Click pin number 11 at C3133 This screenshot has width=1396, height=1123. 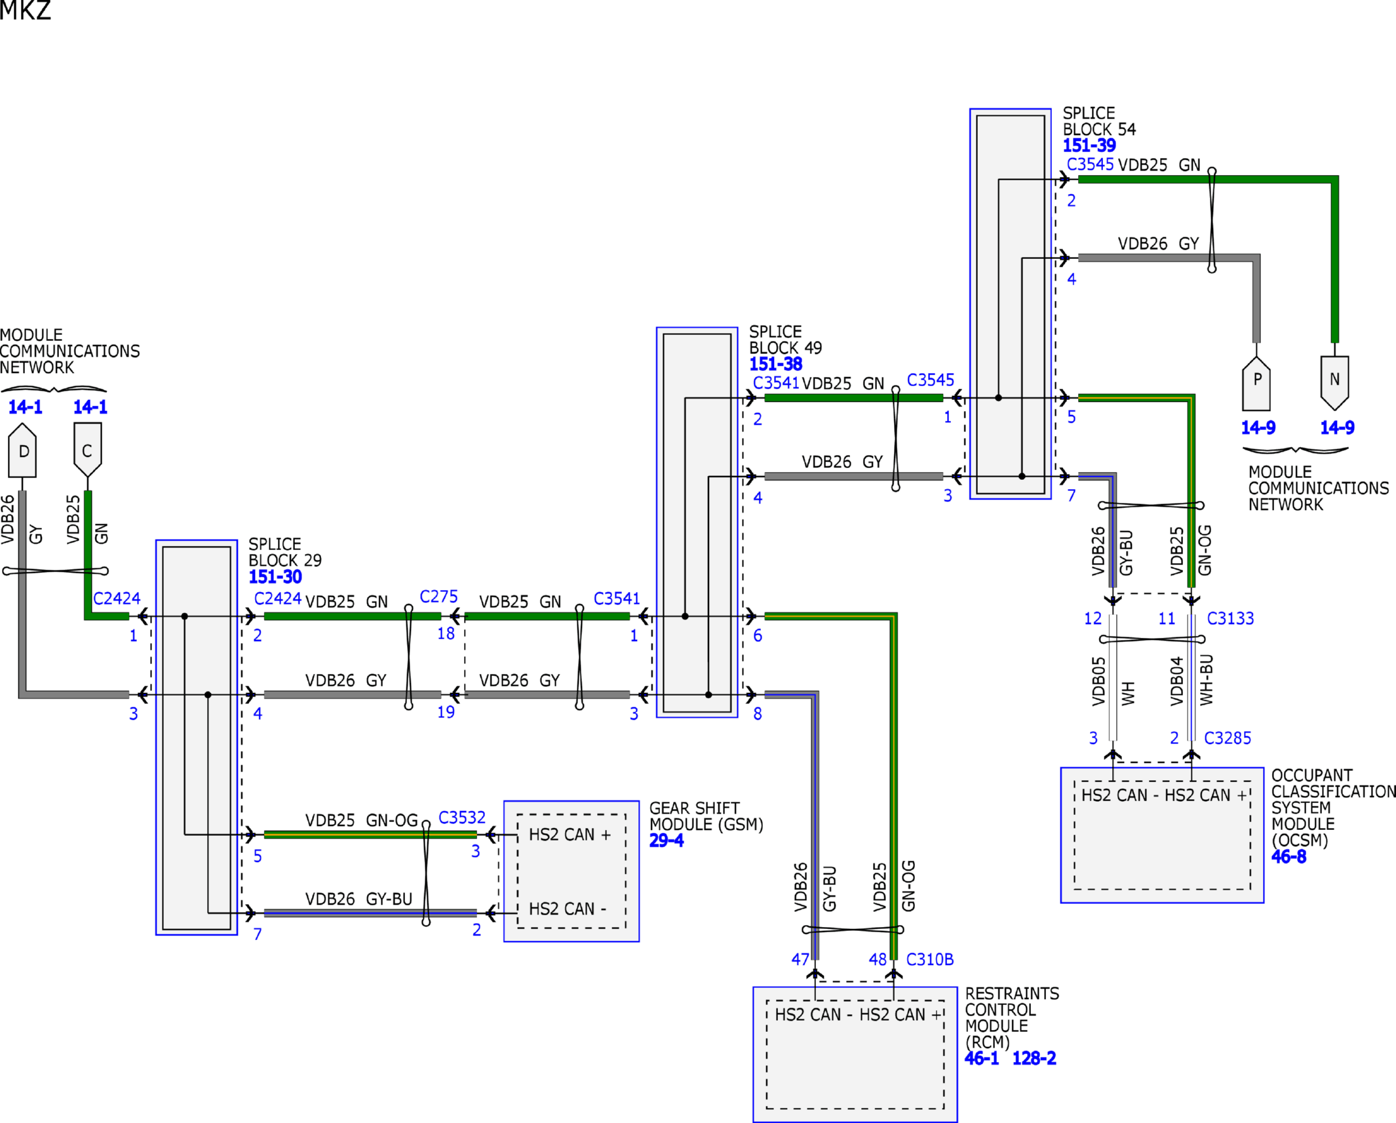pyautogui.click(x=1167, y=619)
